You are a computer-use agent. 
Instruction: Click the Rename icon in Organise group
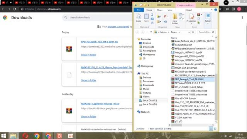click(165, 22)
